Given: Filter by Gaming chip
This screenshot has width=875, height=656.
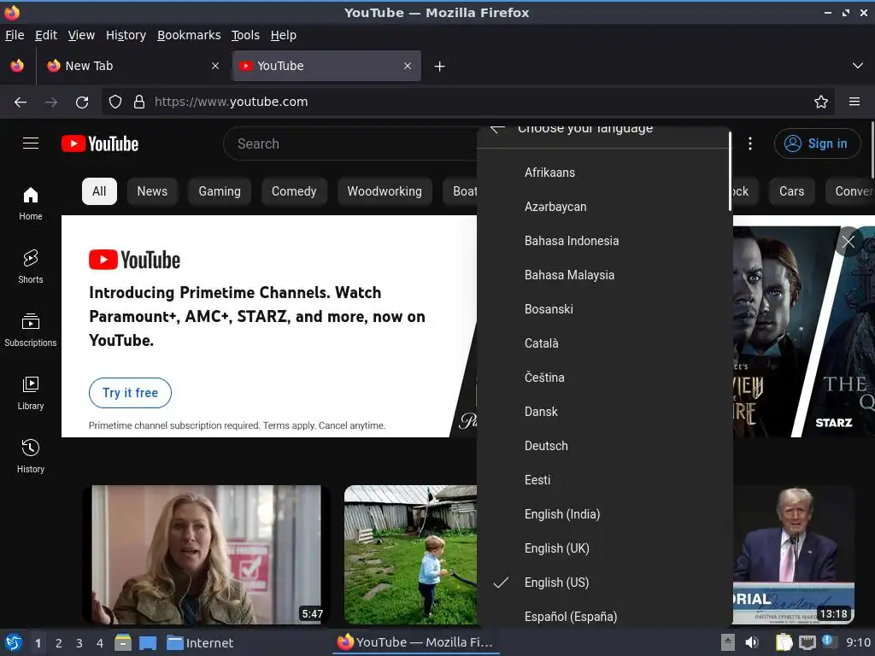Looking at the screenshot, I should (220, 191).
